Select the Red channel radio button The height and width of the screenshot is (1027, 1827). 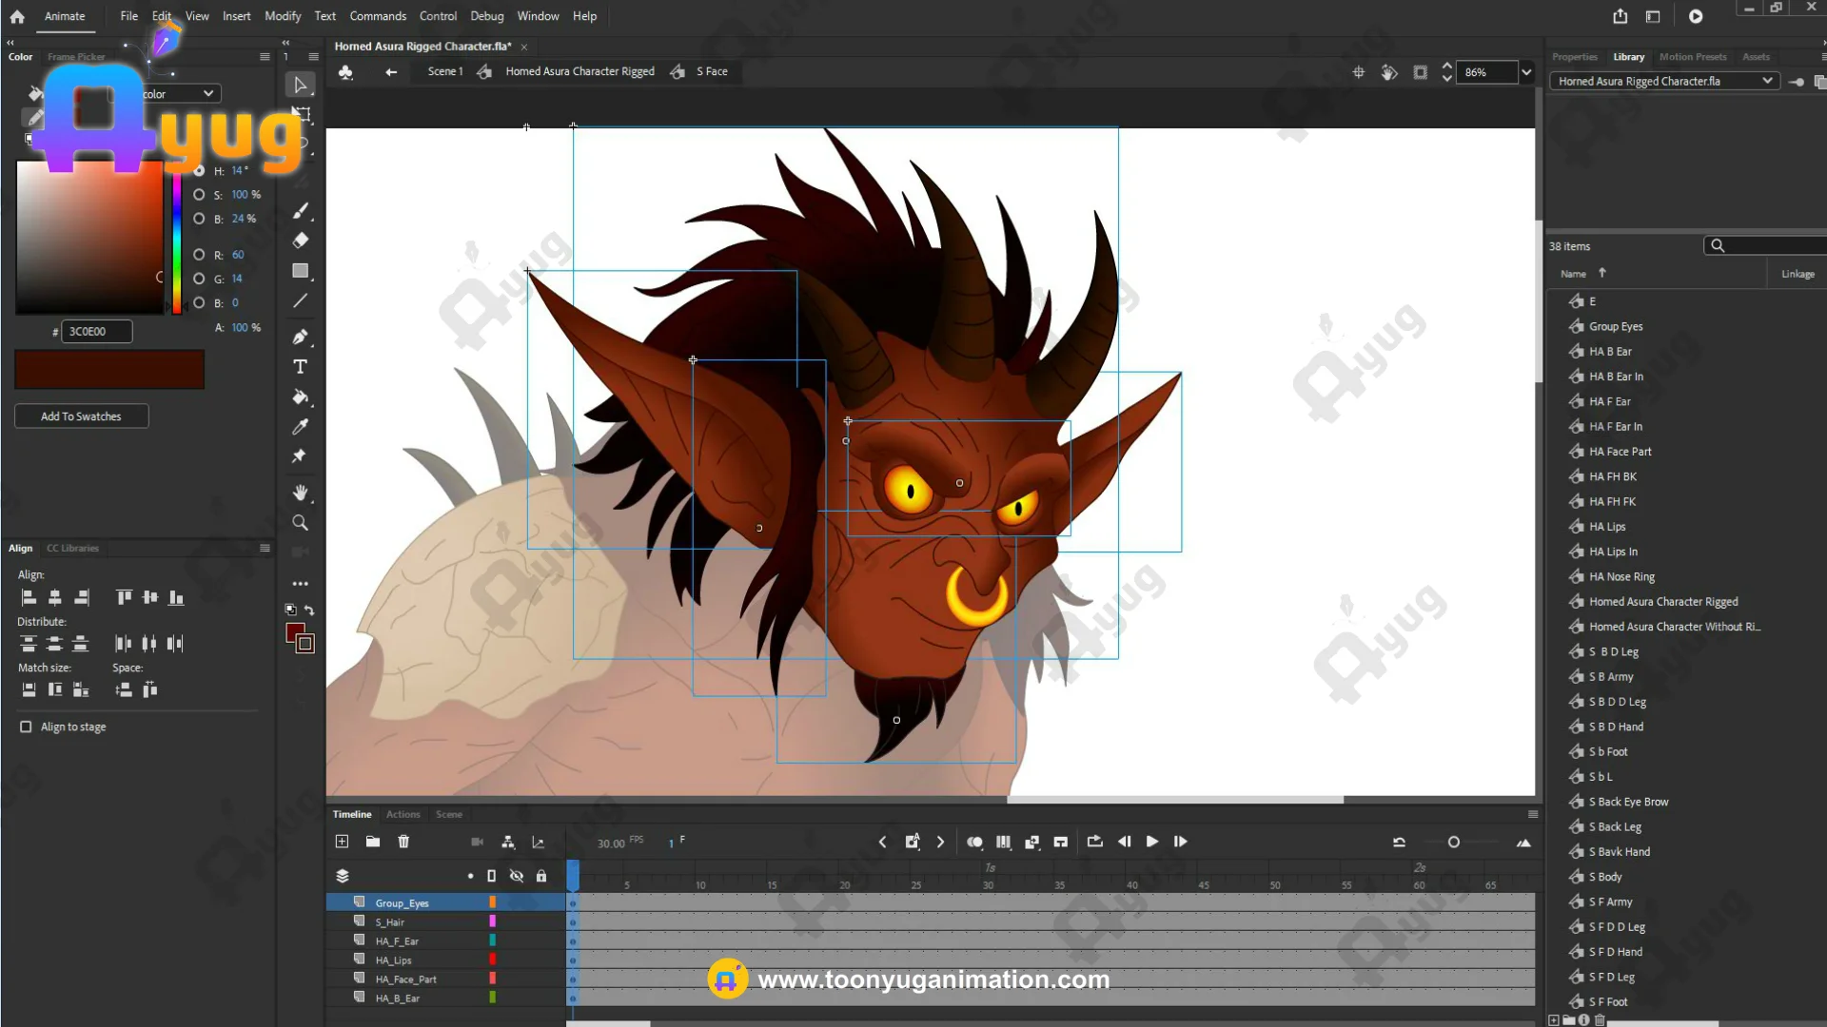(x=199, y=255)
